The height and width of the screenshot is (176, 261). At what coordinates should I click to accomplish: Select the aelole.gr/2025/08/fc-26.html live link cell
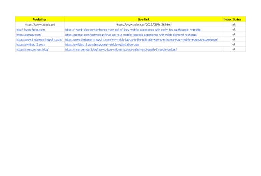point(144,25)
